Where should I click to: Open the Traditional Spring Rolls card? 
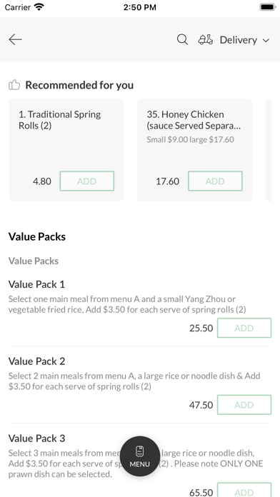(x=66, y=150)
